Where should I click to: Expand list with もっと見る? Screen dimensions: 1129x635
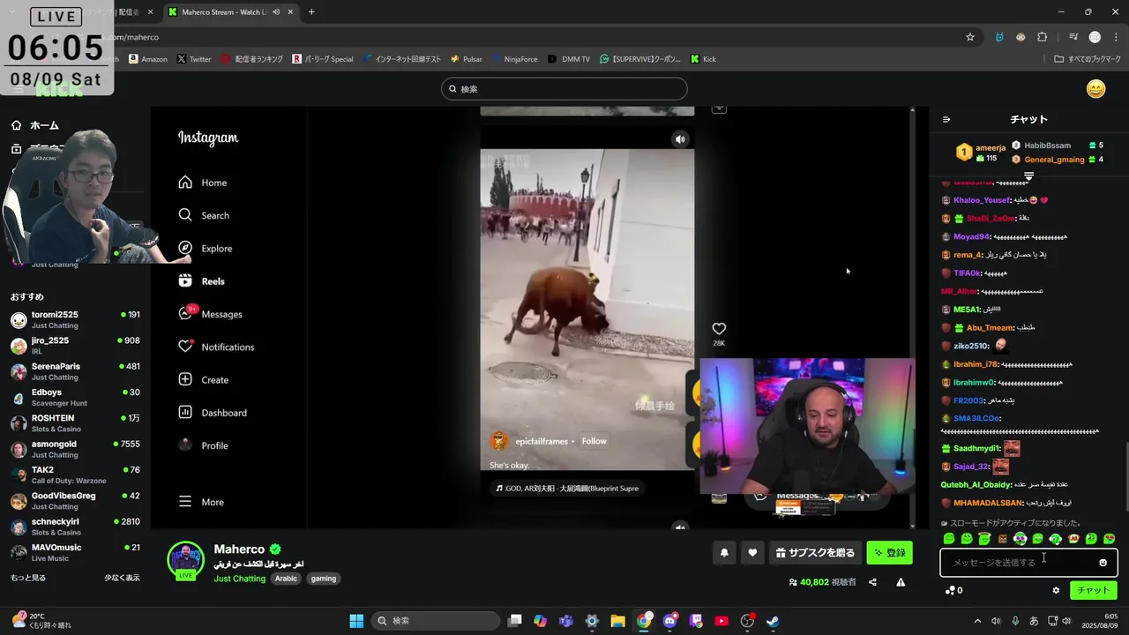click(28, 578)
